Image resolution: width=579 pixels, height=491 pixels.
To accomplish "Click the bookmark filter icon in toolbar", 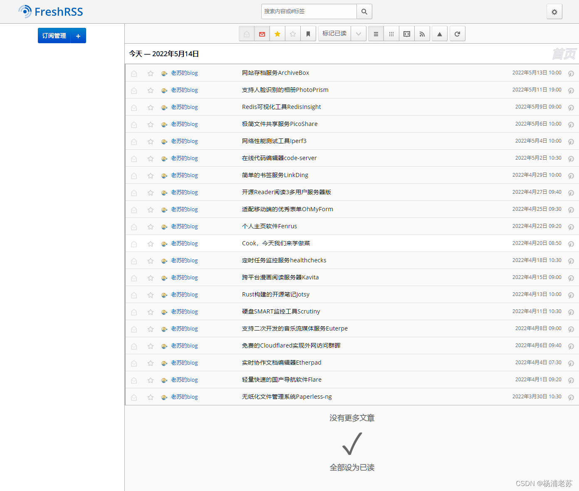I will coord(308,34).
